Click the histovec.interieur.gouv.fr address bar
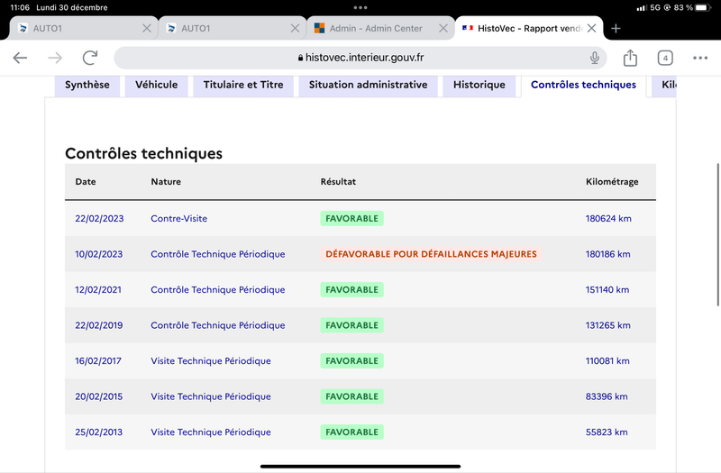The height and width of the screenshot is (473, 721). click(x=360, y=58)
